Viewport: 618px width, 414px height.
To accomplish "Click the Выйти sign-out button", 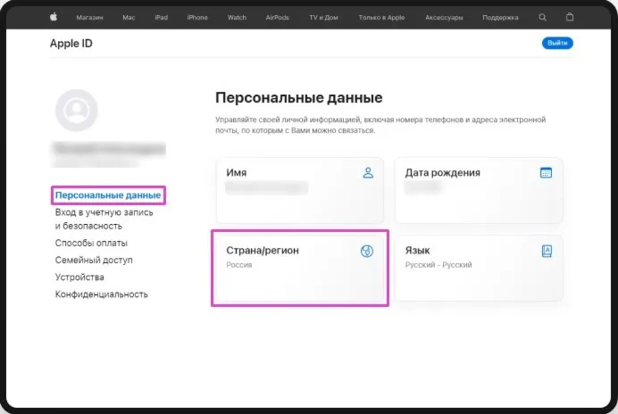I will [x=557, y=43].
